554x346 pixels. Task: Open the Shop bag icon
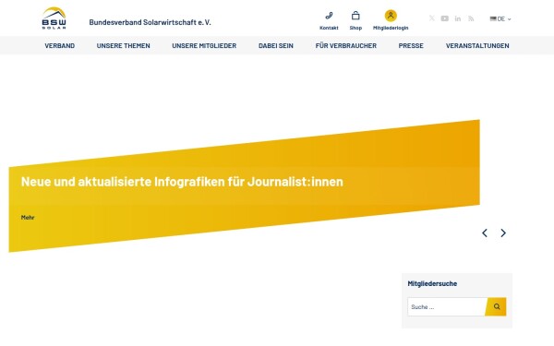coord(355,16)
